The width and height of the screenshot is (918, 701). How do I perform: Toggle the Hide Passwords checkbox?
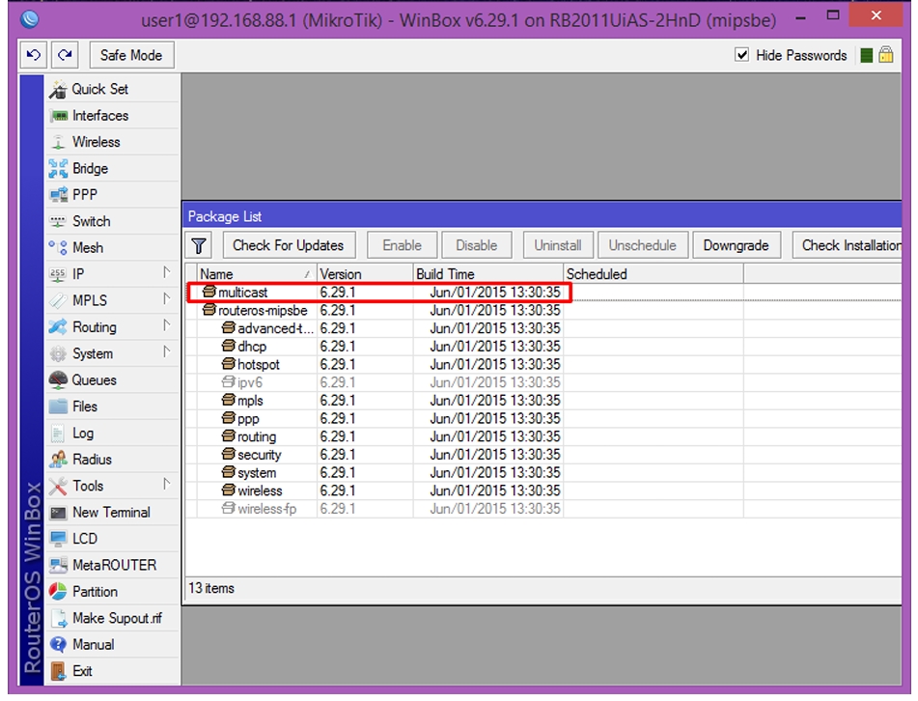[741, 55]
